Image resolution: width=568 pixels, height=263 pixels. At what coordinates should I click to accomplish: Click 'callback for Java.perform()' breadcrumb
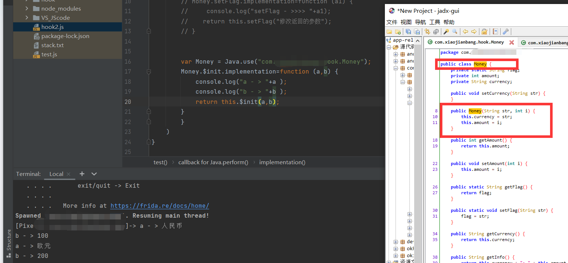tap(213, 162)
